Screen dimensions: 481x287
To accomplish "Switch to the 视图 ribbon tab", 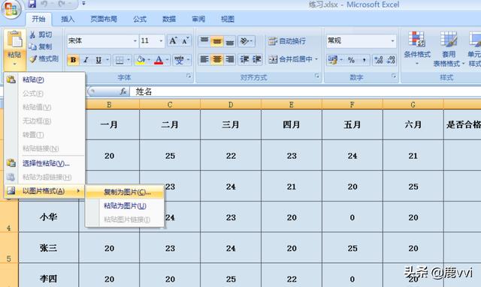I will tap(228, 19).
